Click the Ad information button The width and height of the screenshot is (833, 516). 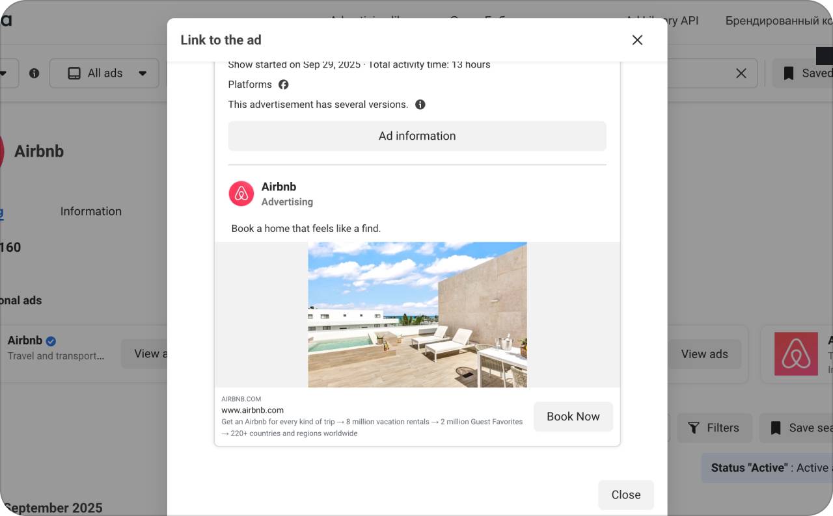point(416,136)
